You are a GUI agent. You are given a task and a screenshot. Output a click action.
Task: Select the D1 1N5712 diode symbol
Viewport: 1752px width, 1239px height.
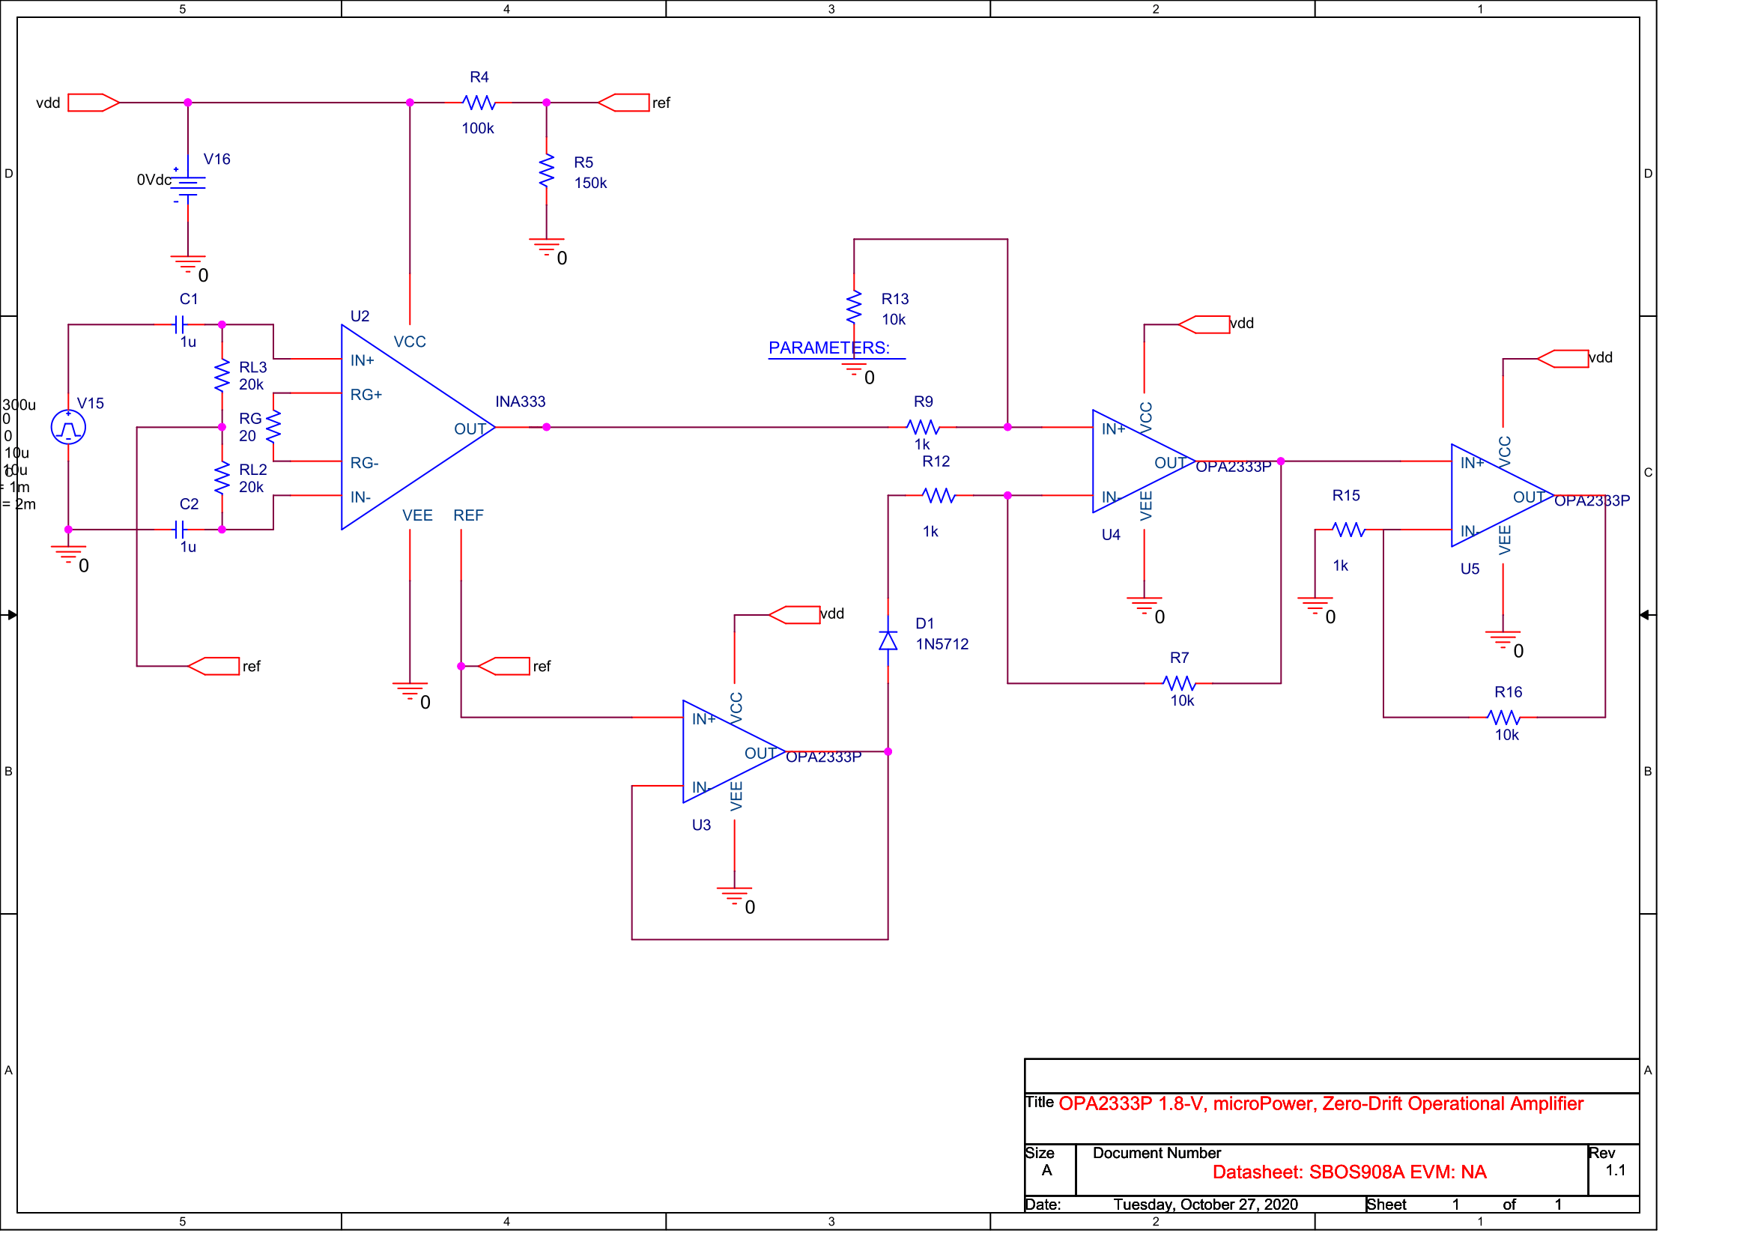click(888, 641)
